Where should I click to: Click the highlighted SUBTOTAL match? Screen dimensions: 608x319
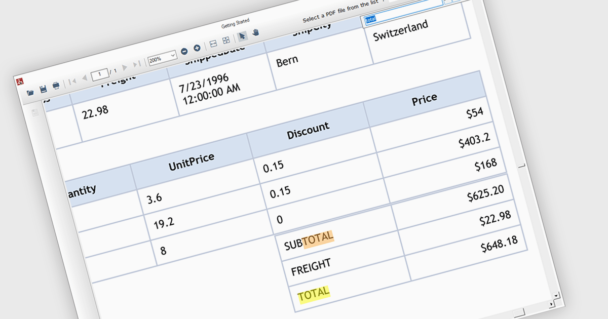tap(318, 238)
